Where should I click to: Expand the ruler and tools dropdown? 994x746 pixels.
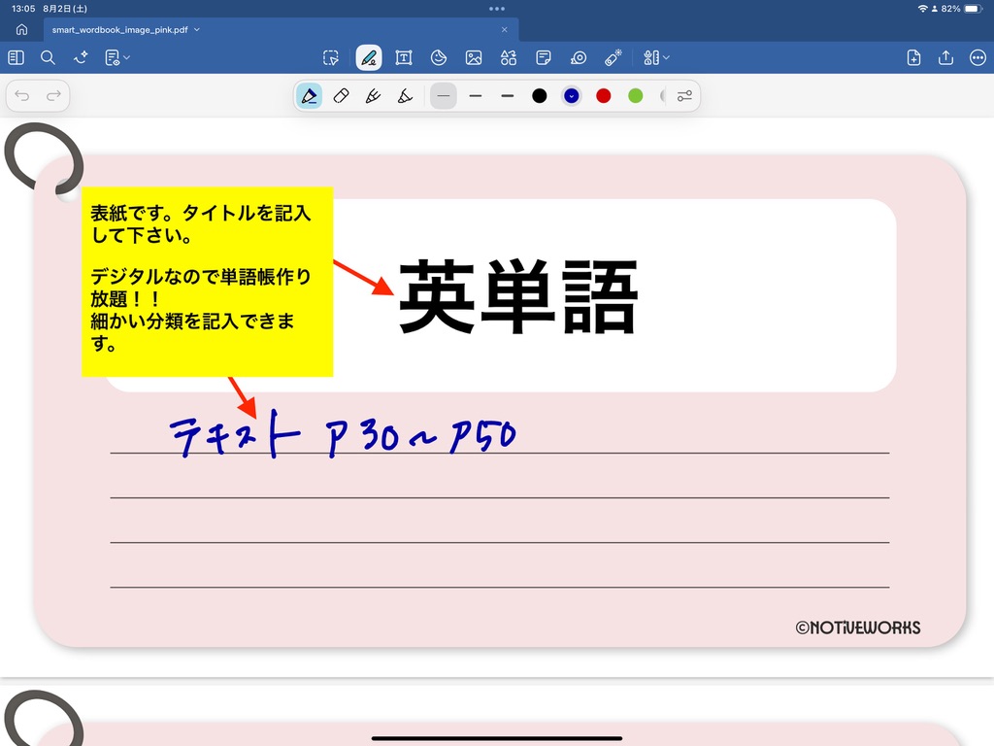[656, 57]
